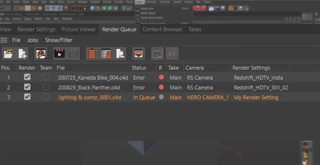Screen dimensions: 320x165
Task: Click the document with arrow icon
Action: coord(120,54)
